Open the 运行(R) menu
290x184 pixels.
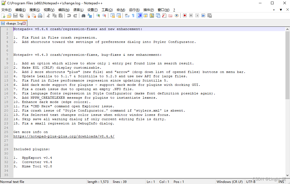click(134, 10)
